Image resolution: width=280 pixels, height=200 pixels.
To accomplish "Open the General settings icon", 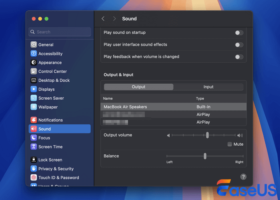I will [x=34, y=45].
